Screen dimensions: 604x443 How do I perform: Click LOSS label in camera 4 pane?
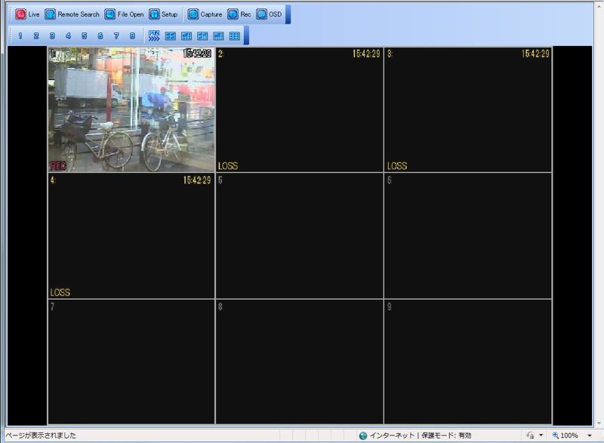[x=60, y=292]
